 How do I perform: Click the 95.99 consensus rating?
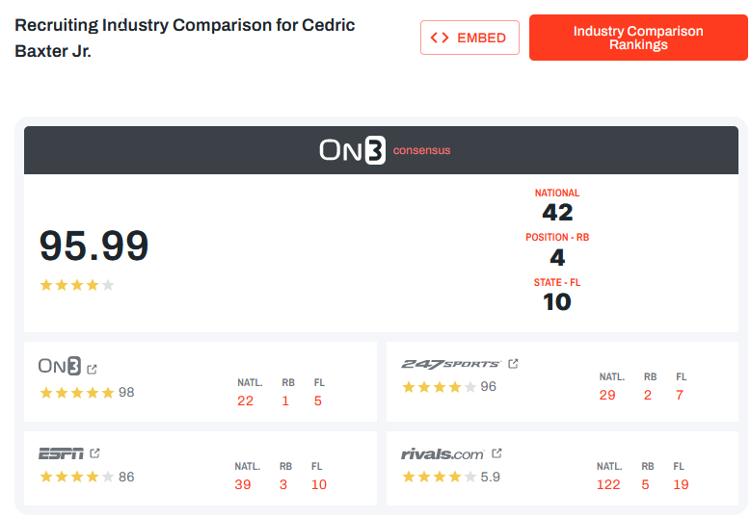pos(94,246)
